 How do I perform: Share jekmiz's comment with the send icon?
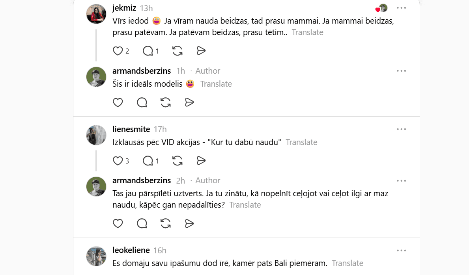pyautogui.click(x=201, y=51)
